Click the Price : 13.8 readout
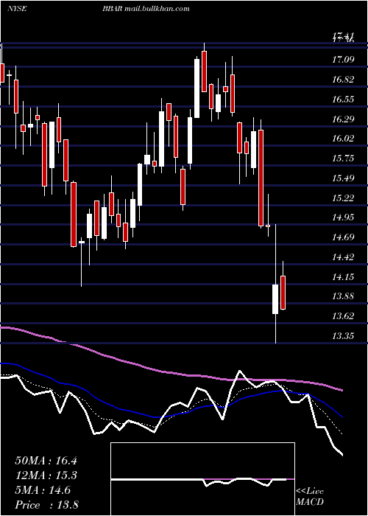The image size is (368, 516). [46, 505]
